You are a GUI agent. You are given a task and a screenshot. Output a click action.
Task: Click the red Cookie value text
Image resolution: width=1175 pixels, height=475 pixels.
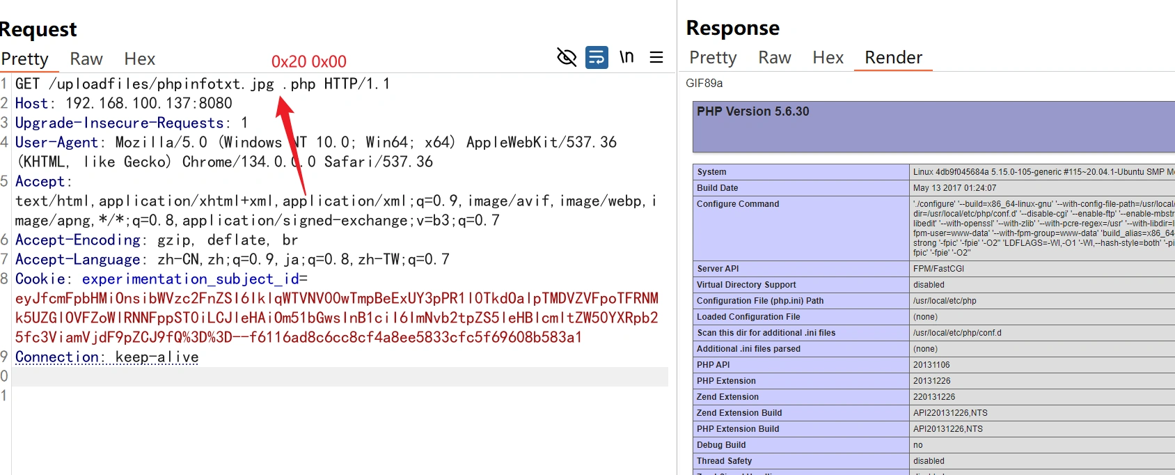click(336, 318)
